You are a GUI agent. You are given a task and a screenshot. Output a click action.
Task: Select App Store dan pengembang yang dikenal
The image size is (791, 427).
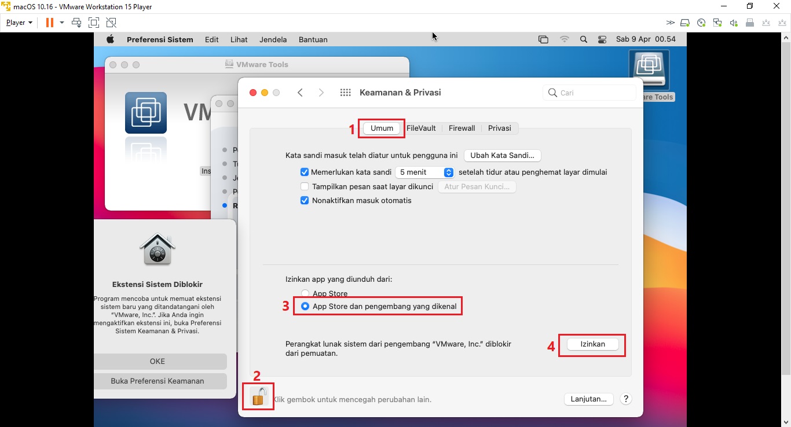point(305,306)
